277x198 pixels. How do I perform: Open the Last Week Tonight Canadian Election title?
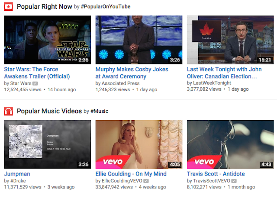[224, 73]
